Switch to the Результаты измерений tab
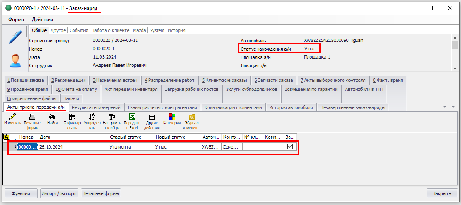 point(96,107)
